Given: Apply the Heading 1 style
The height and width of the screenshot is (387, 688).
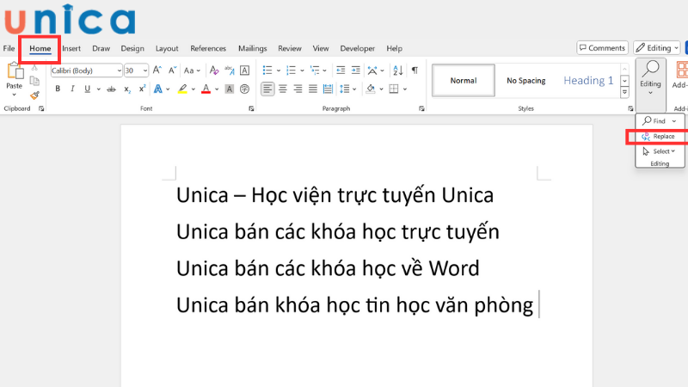Looking at the screenshot, I should [588, 81].
